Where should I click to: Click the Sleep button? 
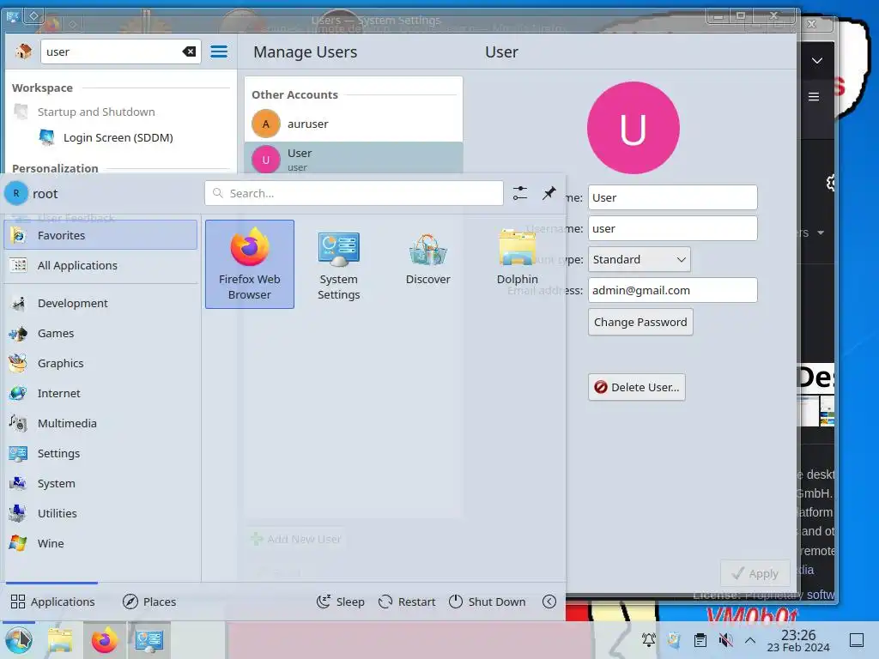[x=340, y=602]
